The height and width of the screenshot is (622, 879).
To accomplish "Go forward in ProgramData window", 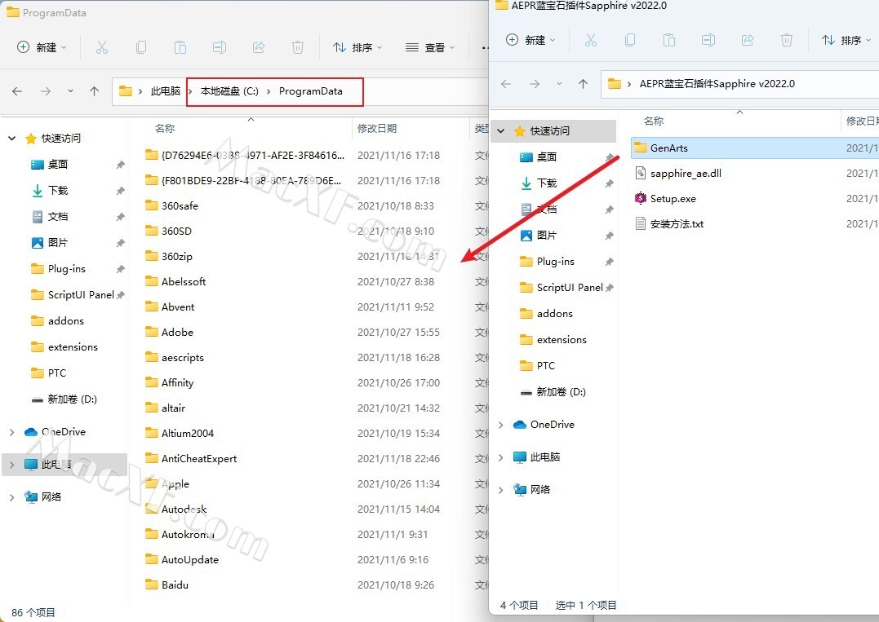I will coord(46,91).
